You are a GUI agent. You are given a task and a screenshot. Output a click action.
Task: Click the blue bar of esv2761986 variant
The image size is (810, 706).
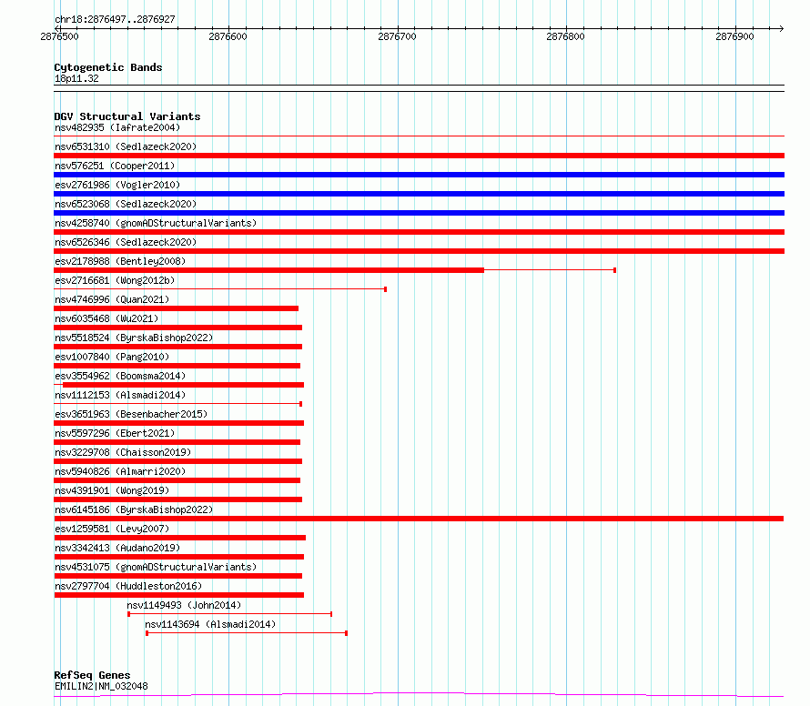419,194
